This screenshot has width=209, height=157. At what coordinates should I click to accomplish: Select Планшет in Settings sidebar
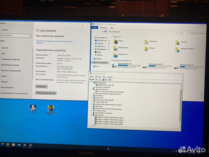click(4, 82)
